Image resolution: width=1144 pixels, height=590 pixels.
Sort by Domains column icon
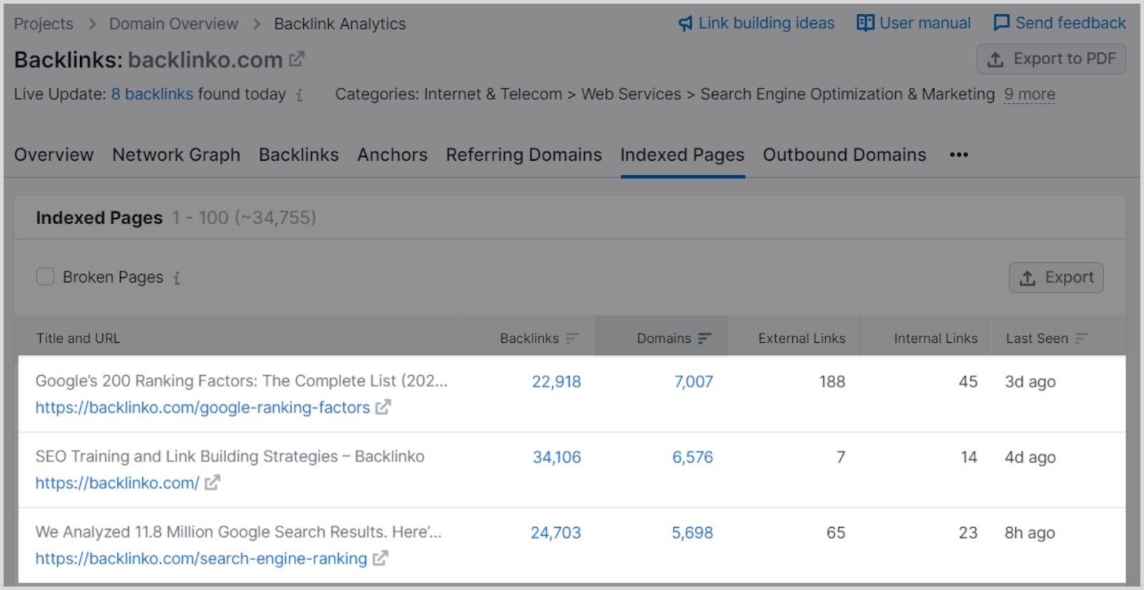(x=704, y=339)
